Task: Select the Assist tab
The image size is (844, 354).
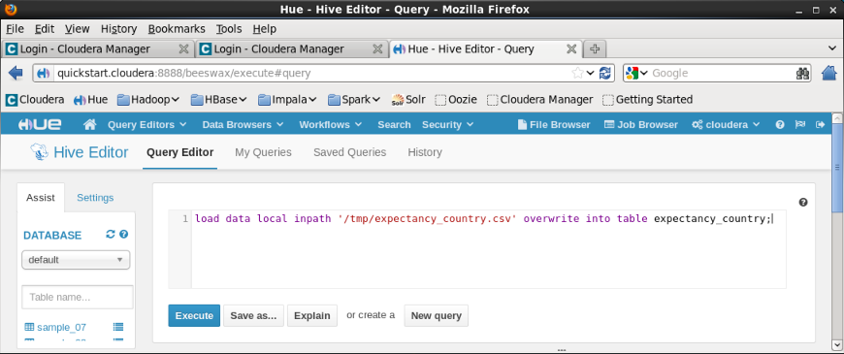Action: pos(41,198)
